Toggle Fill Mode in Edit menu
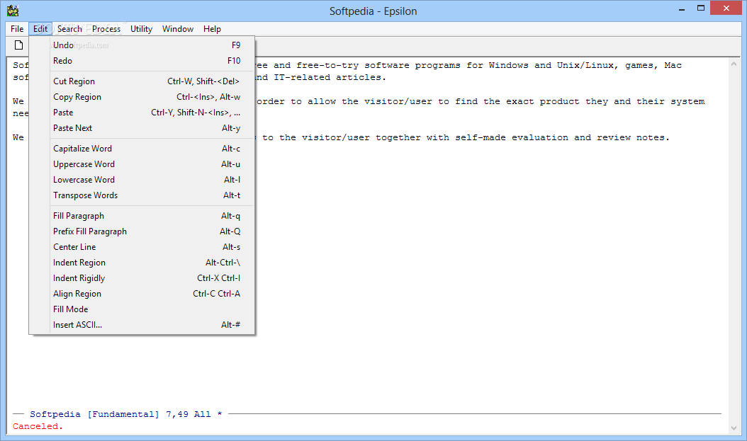Screen dimensions: 747x441 142,309
